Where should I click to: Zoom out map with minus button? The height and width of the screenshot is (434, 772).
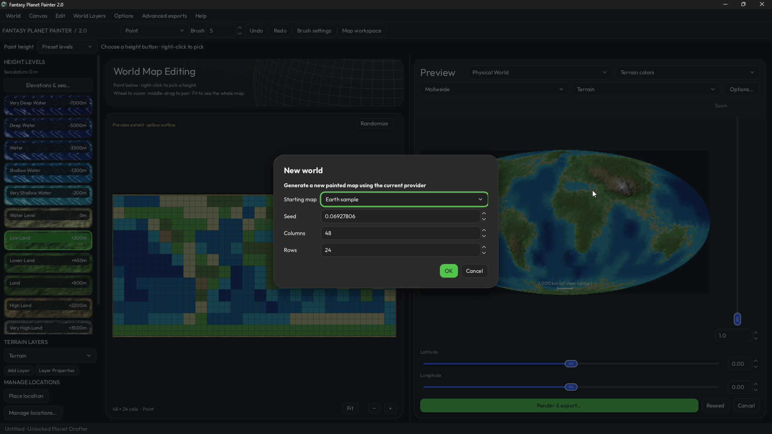tap(374, 408)
